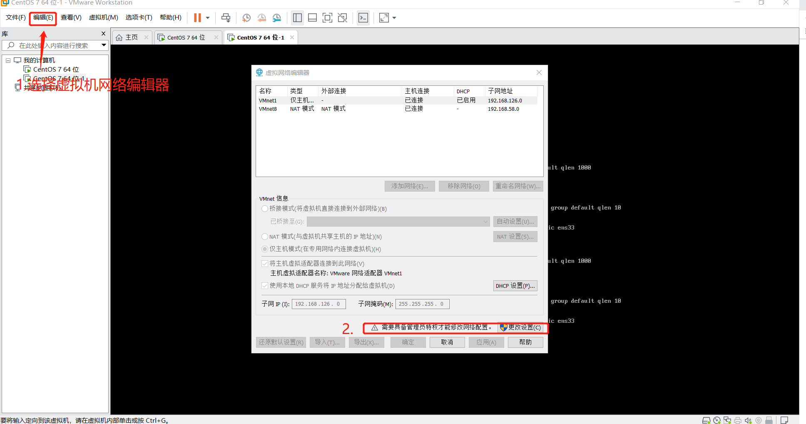The width and height of the screenshot is (806, 424).
Task: Collapse the 我的计算机 tree node
Action: pyautogui.click(x=8, y=60)
